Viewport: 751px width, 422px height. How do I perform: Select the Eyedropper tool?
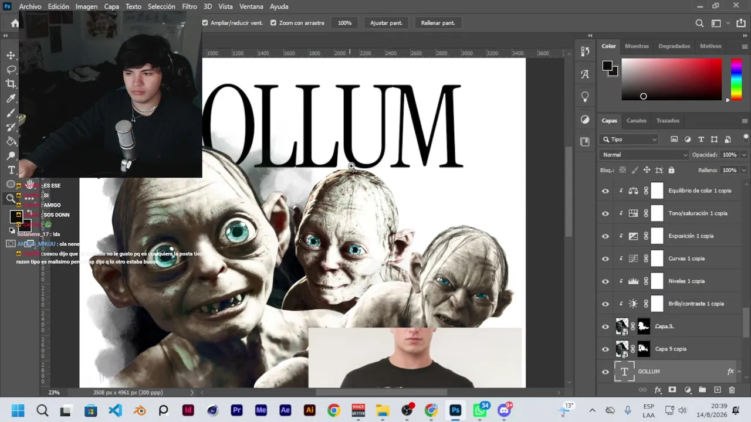11,98
